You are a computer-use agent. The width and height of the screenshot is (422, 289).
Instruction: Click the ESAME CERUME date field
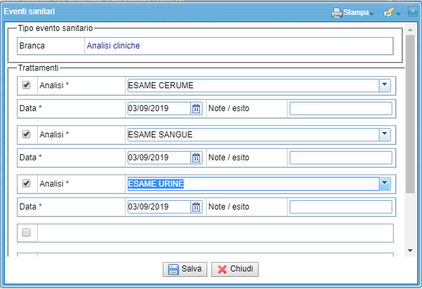point(159,108)
